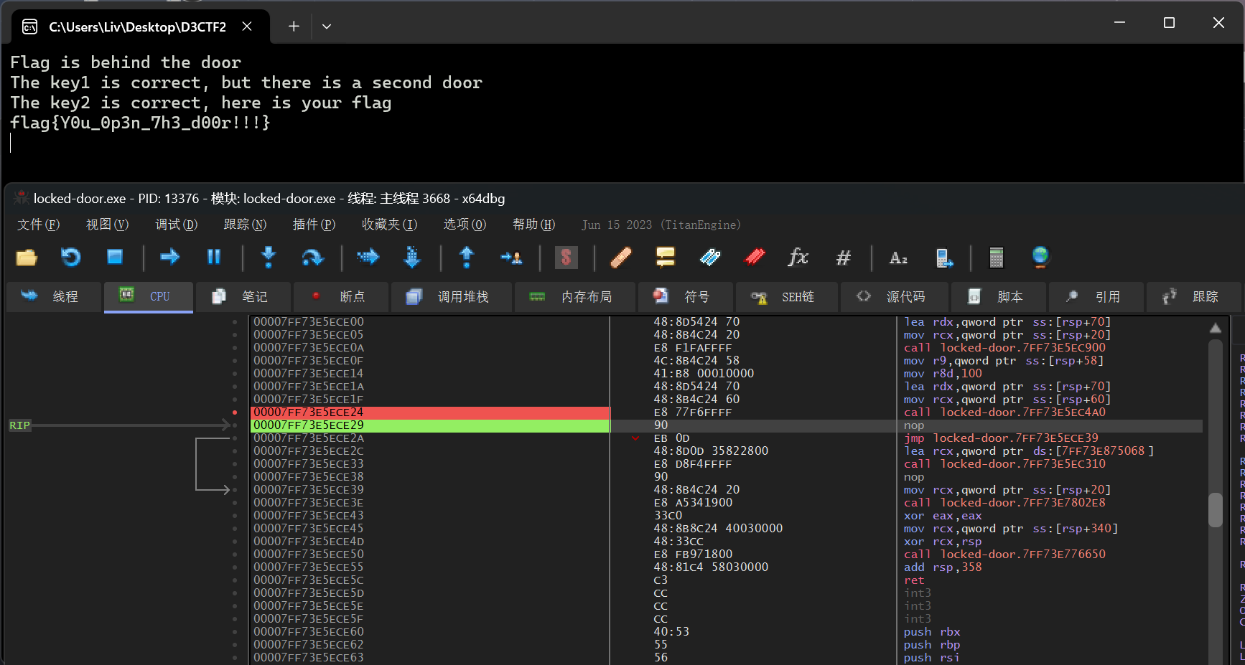Switch to the 跟踪 tab
This screenshot has height=665, width=1245.
pos(1194,297)
